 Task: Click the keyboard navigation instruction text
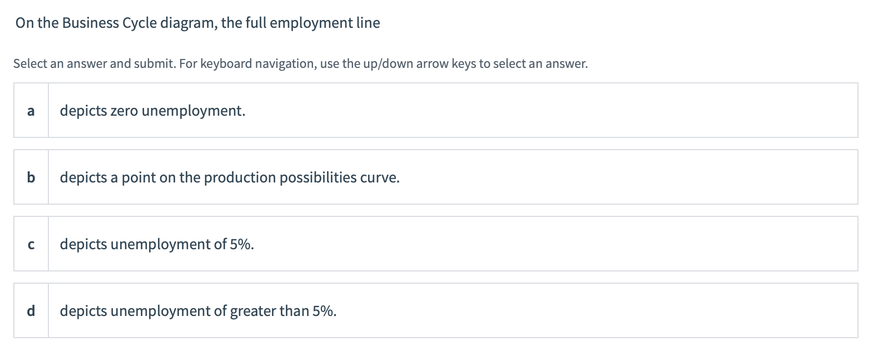point(300,63)
